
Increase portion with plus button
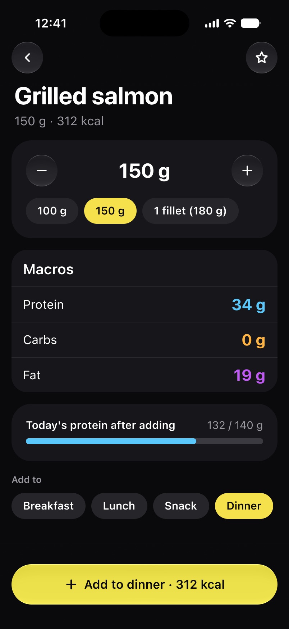[x=247, y=171]
